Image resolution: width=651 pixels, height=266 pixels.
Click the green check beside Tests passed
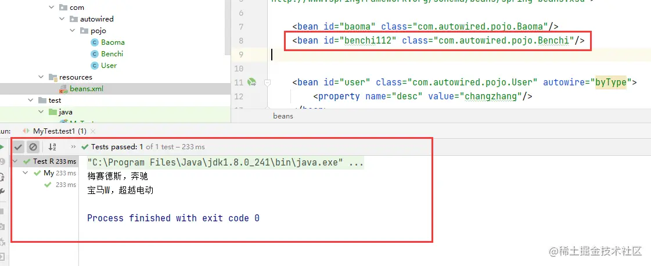[x=85, y=146]
